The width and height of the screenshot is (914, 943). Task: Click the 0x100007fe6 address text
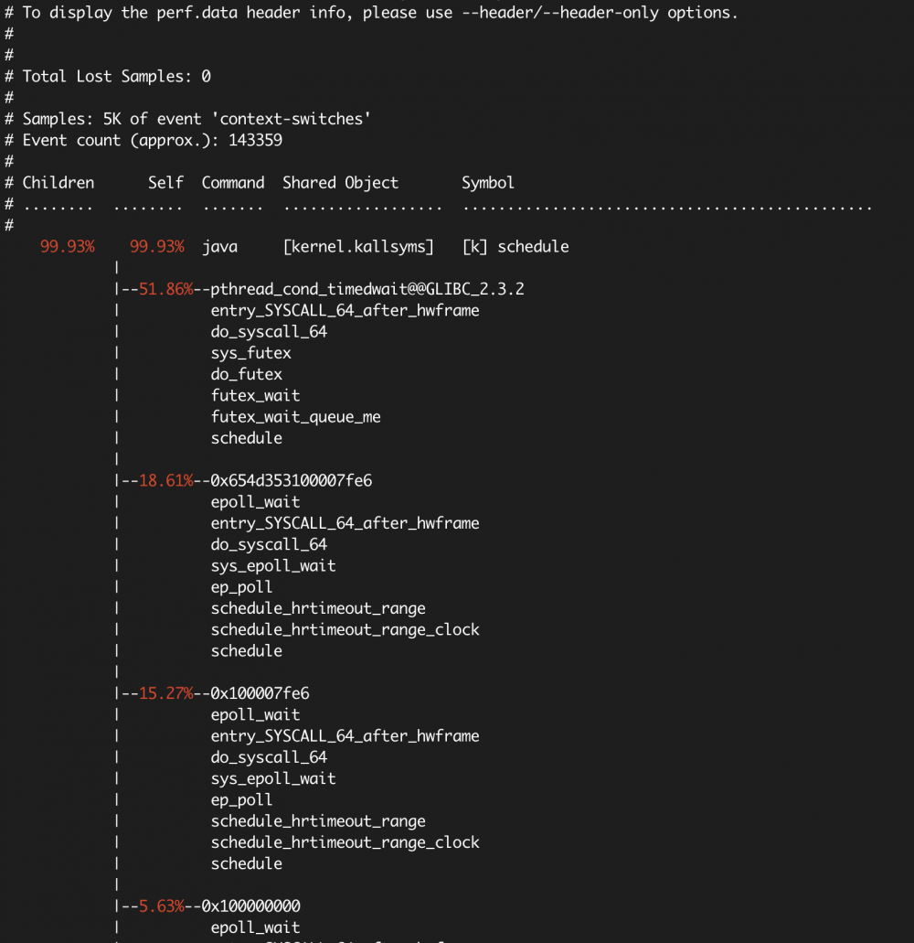pos(260,693)
